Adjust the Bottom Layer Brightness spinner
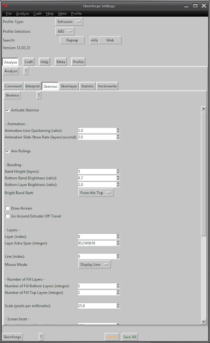The width and height of the screenshot is (210, 343). (x=118, y=184)
